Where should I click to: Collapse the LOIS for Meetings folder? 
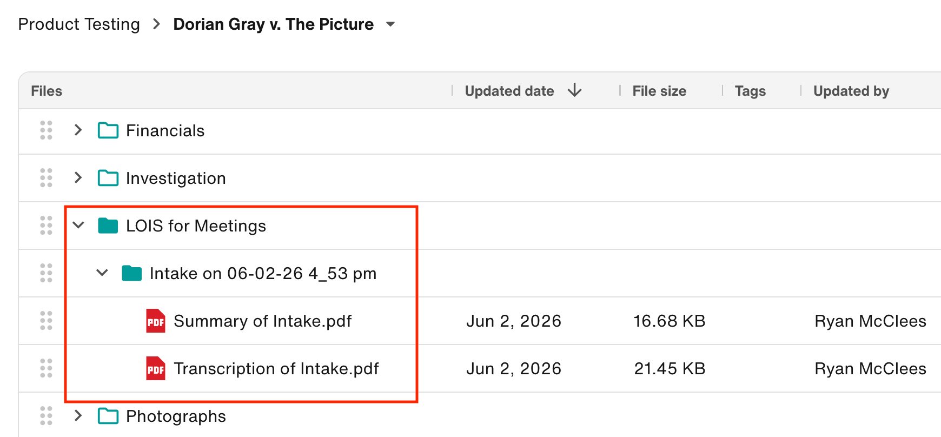click(x=78, y=225)
